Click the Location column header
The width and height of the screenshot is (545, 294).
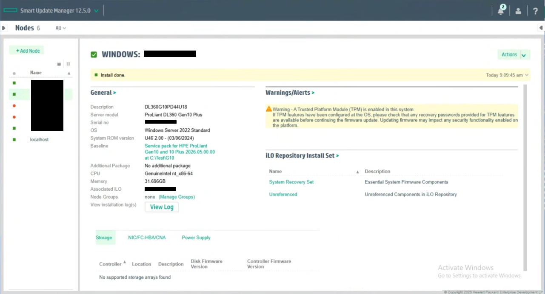click(x=141, y=264)
